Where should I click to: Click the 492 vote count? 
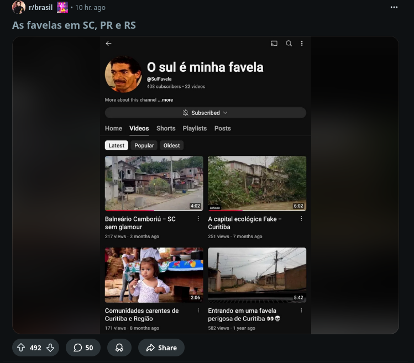35,348
